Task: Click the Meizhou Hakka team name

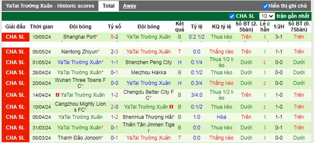Action: [148, 73]
